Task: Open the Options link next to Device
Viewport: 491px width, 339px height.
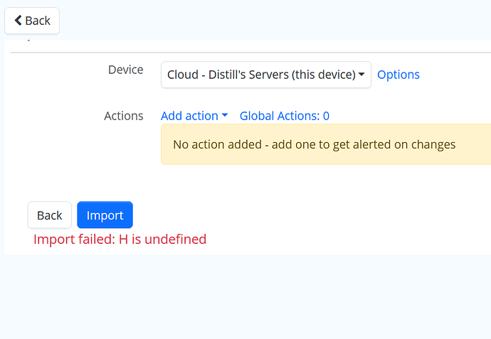Action: pos(398,75)
